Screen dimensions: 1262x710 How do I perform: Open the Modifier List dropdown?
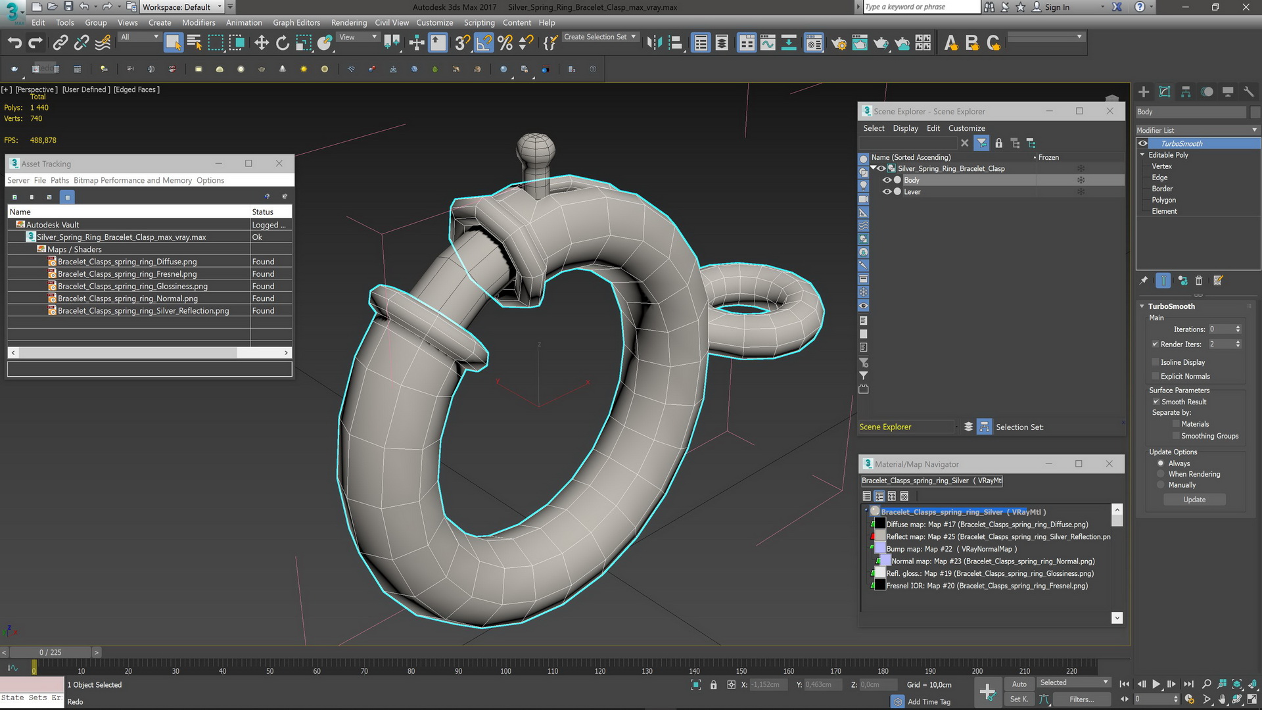[x=1198, y=130]
